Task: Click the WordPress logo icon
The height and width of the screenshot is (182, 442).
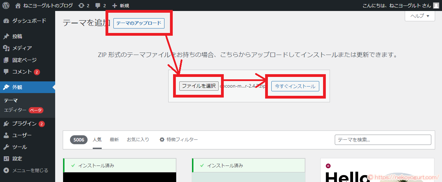Action: [x=6, y=5]
